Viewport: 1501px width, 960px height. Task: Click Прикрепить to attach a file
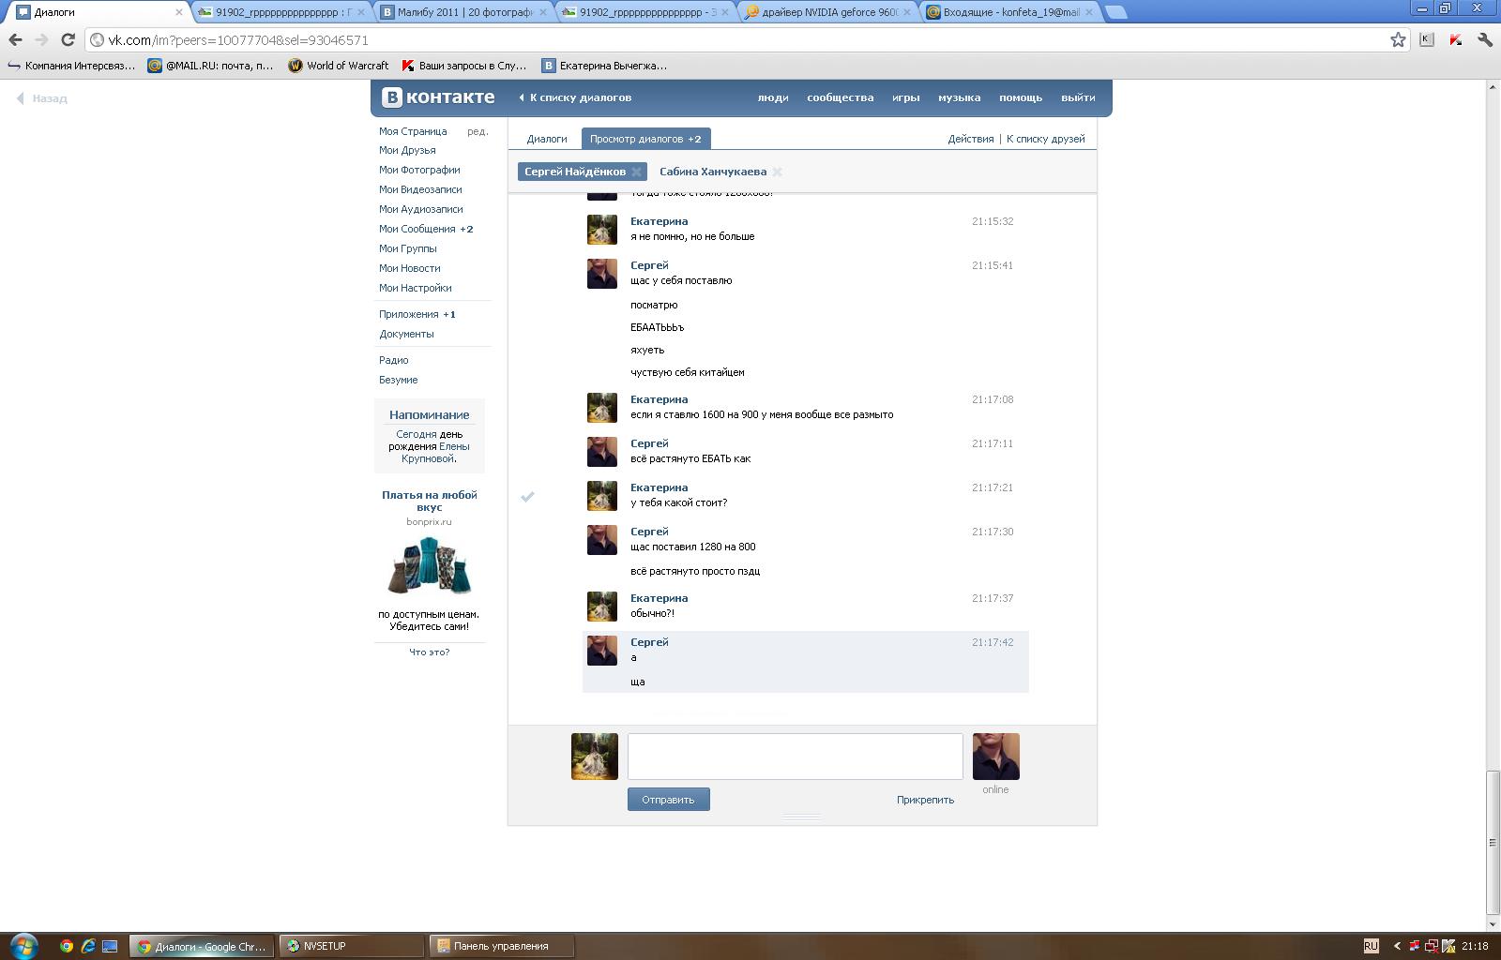pyautogui.click(x=925, y=800)
